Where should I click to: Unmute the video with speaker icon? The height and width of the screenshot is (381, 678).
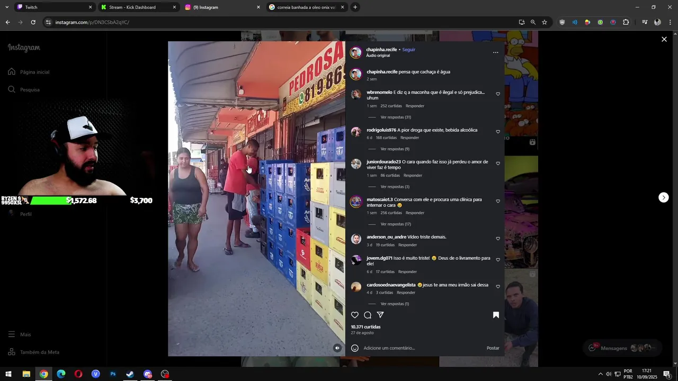(337, 348)
